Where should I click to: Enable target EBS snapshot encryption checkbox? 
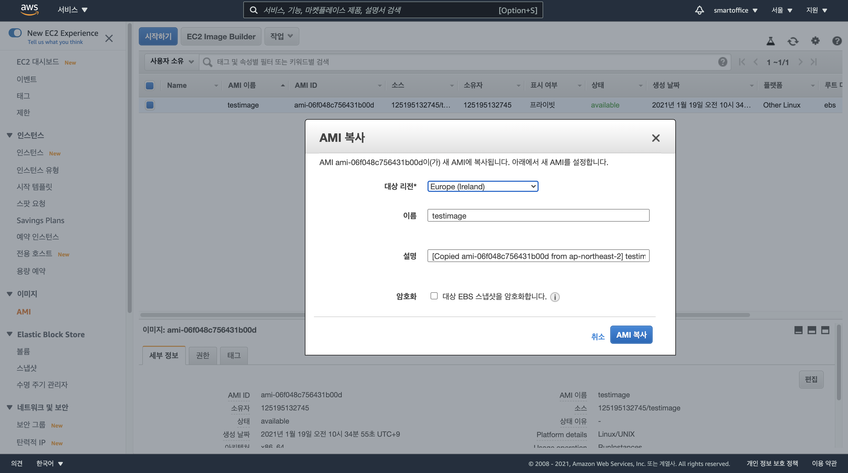pyautogui.click(x=434, y=296)
